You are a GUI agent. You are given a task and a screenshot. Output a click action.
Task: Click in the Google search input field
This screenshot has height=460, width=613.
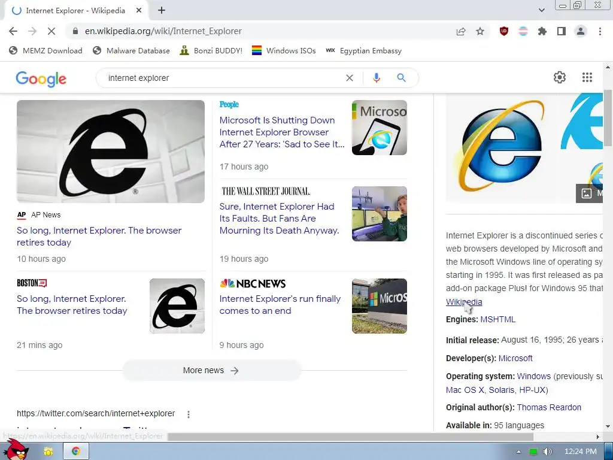pyautogui.click(x=223, y=78)
